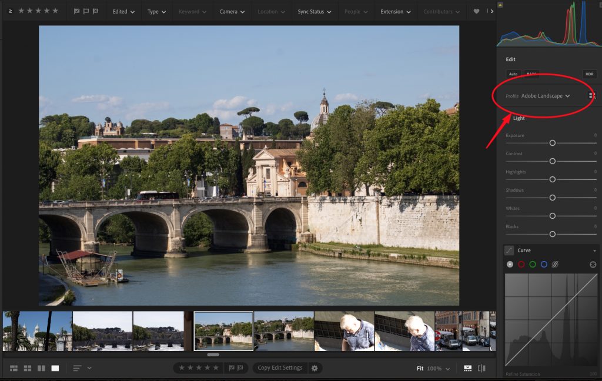602x381 pixels.
Task: Open the Sync Status filter
Action: [x=314, y=12]
